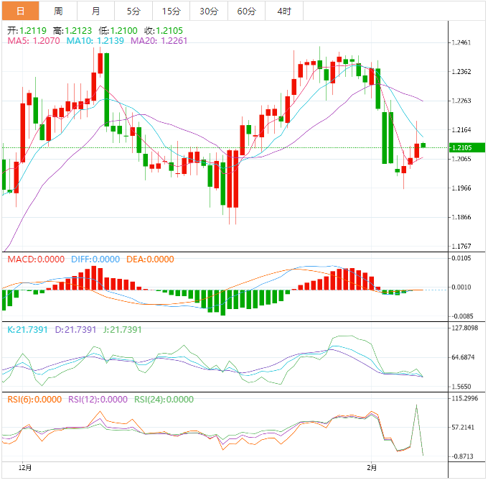Click the MACD indicator label

coord(35,259)
